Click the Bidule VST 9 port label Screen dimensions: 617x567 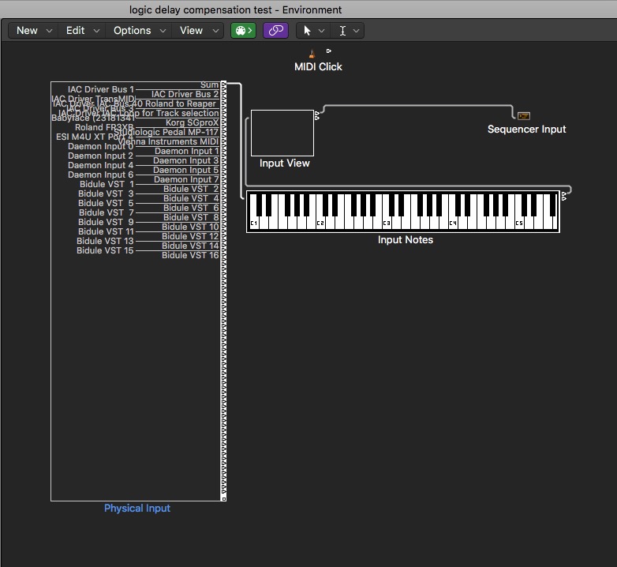click(x=106, y=222)
